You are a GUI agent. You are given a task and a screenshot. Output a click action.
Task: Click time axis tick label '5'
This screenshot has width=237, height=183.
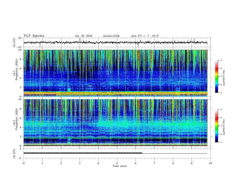click(x=117, y=163)
